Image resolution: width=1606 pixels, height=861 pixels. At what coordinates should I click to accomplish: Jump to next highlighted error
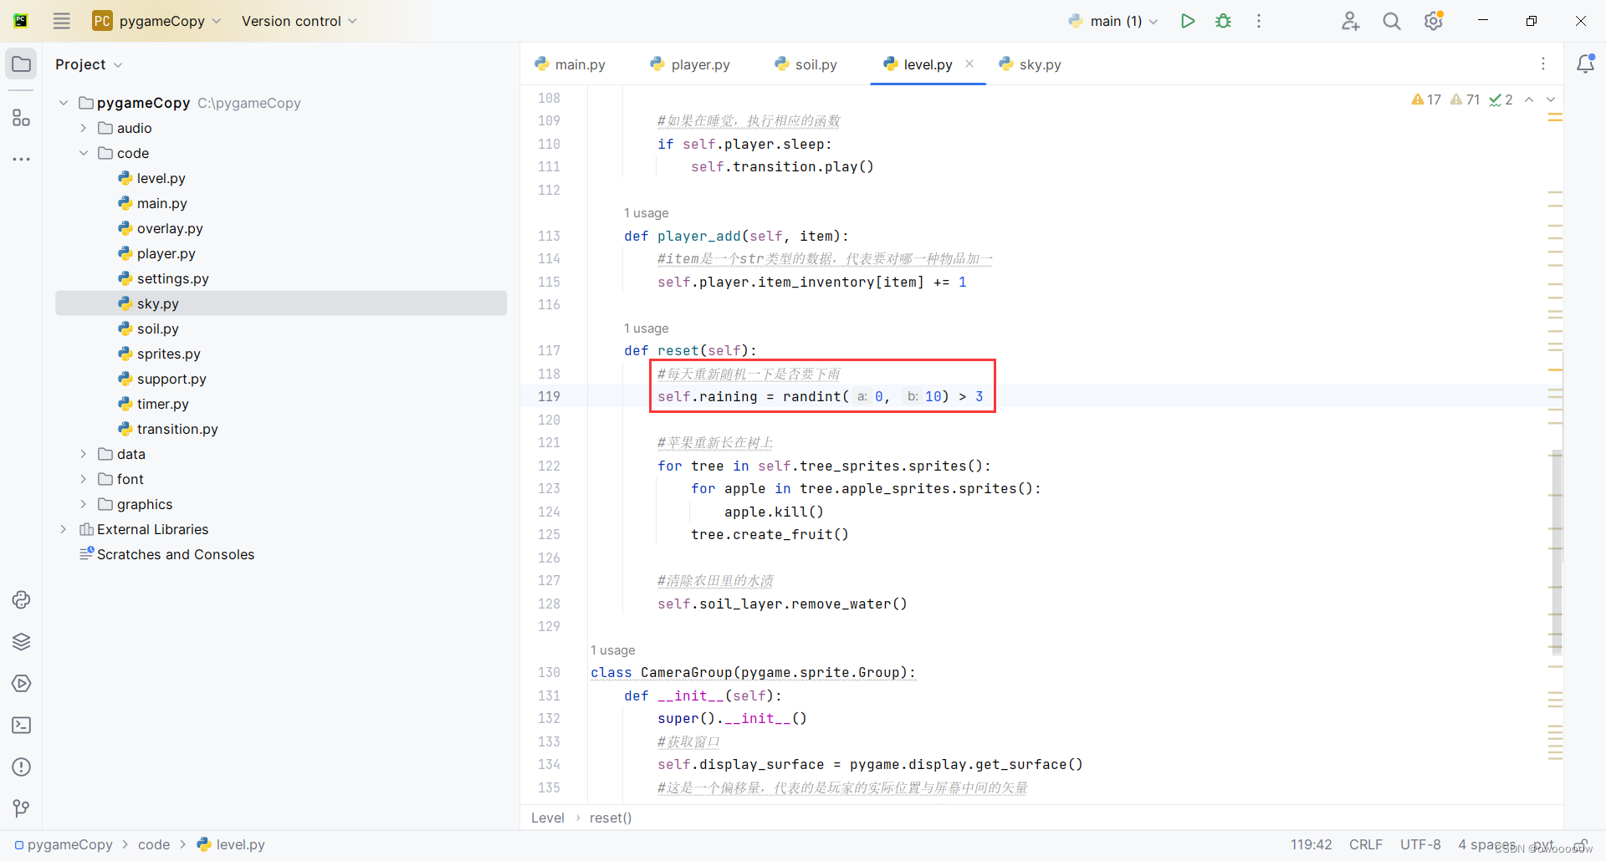pyautogui.click(x=1551, y=99)
